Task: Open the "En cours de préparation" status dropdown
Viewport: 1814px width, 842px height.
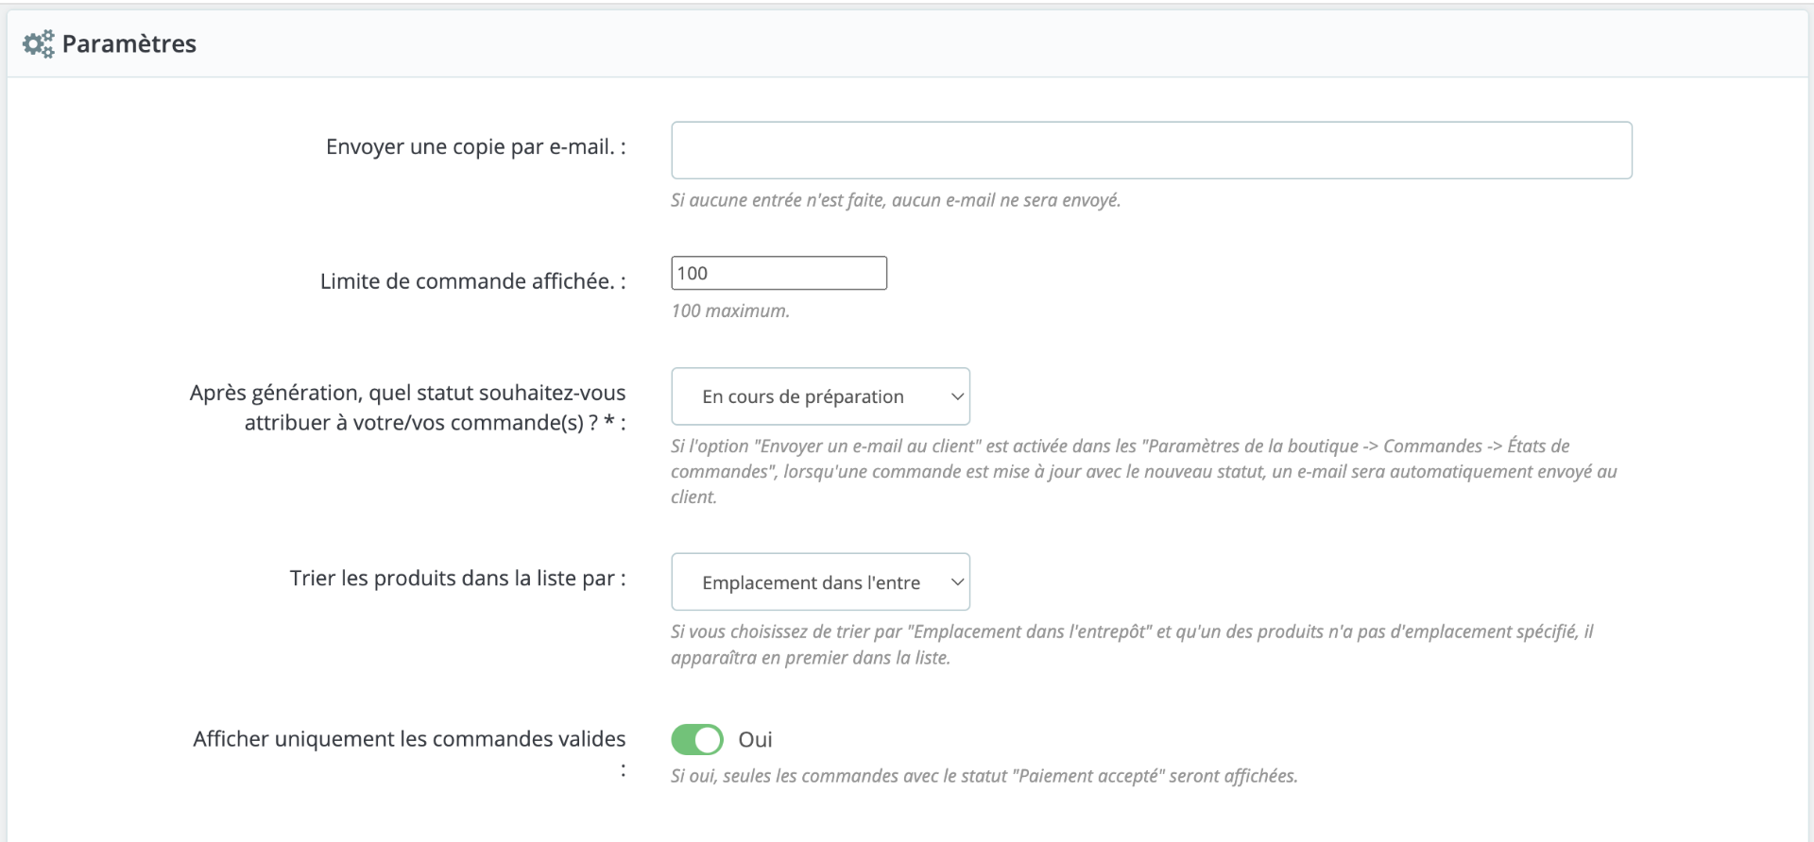Action: [x=820, y=396]
